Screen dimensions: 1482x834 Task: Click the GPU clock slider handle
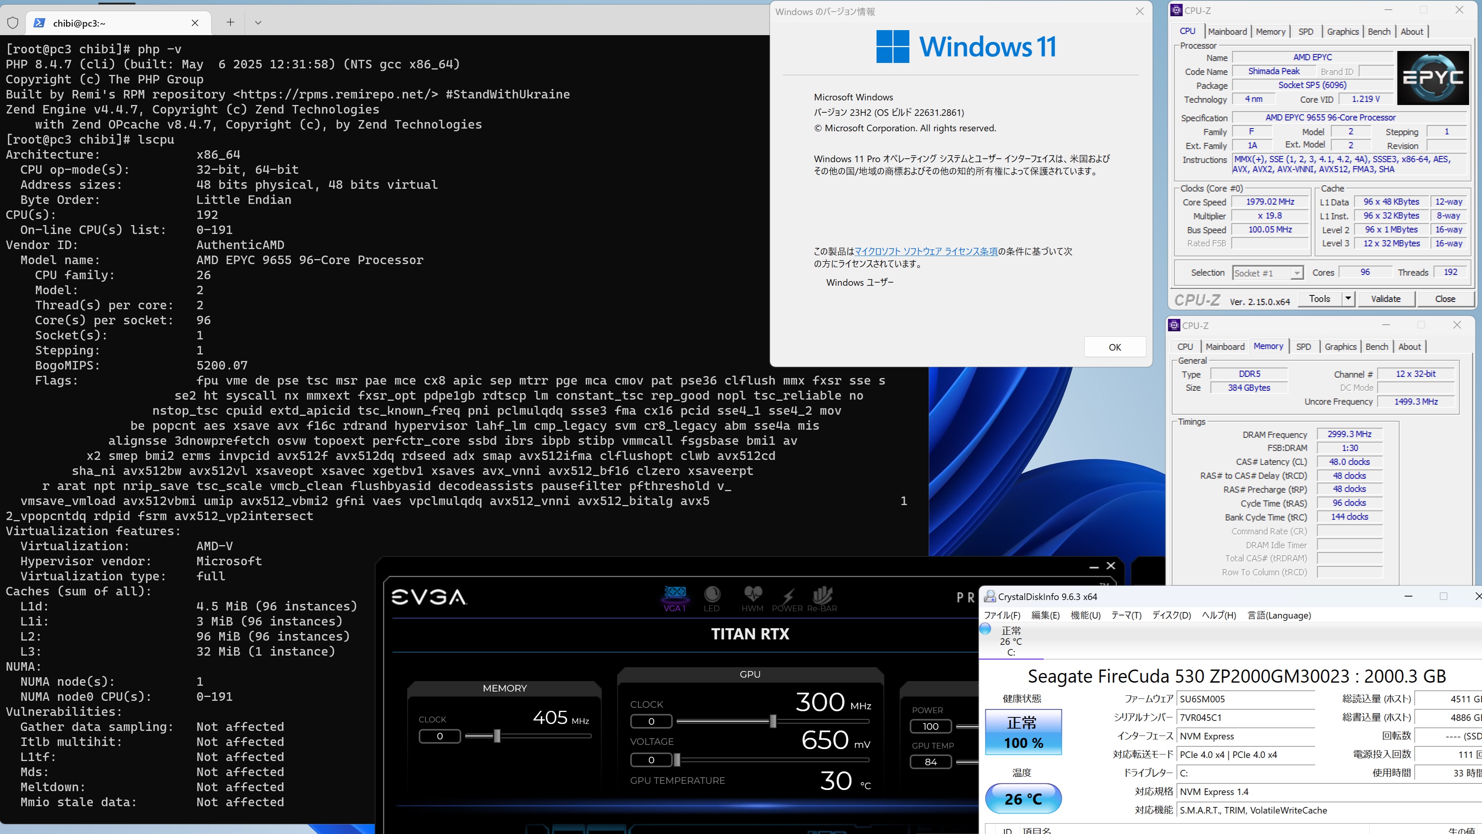773,721
